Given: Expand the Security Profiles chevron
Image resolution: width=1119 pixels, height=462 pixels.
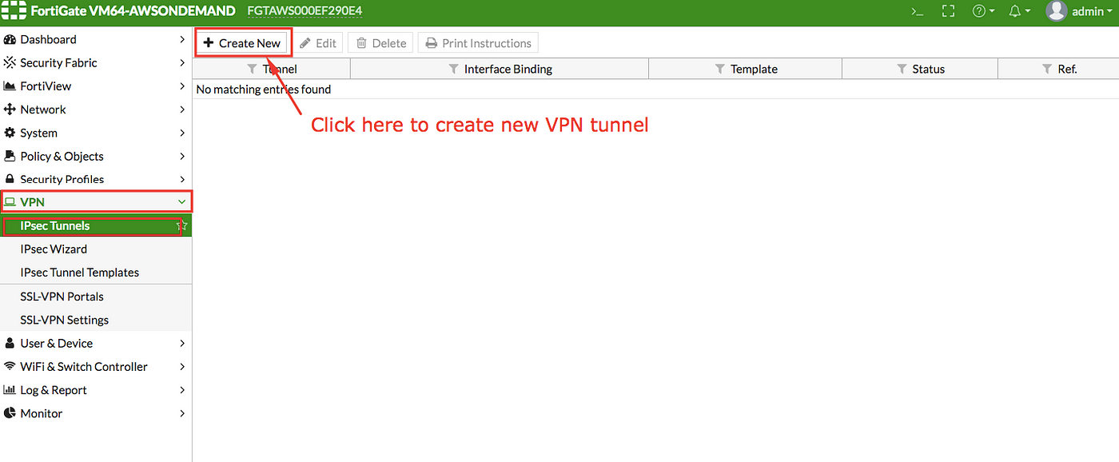Looking at the screenshot, I should click(182, 179).
